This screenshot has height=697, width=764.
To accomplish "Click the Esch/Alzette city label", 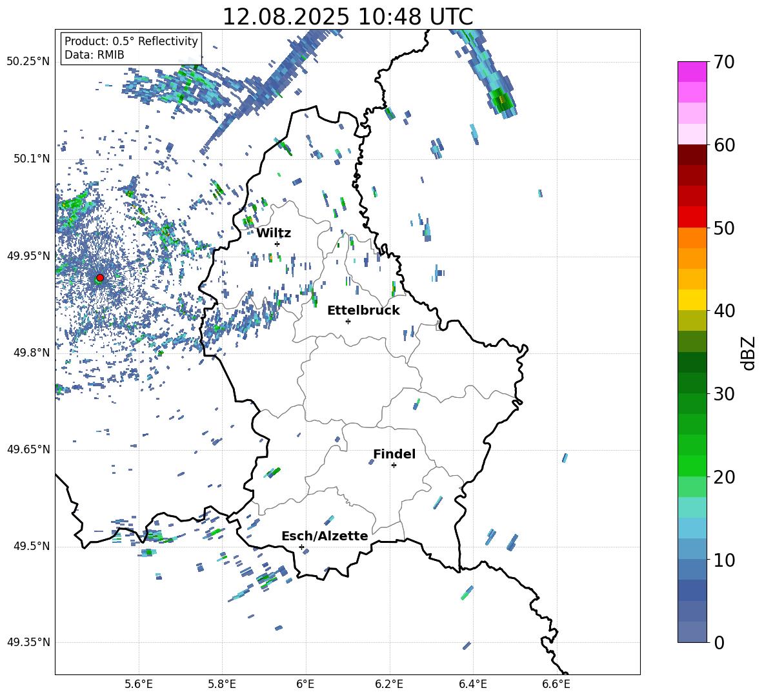I will (325, 536).
